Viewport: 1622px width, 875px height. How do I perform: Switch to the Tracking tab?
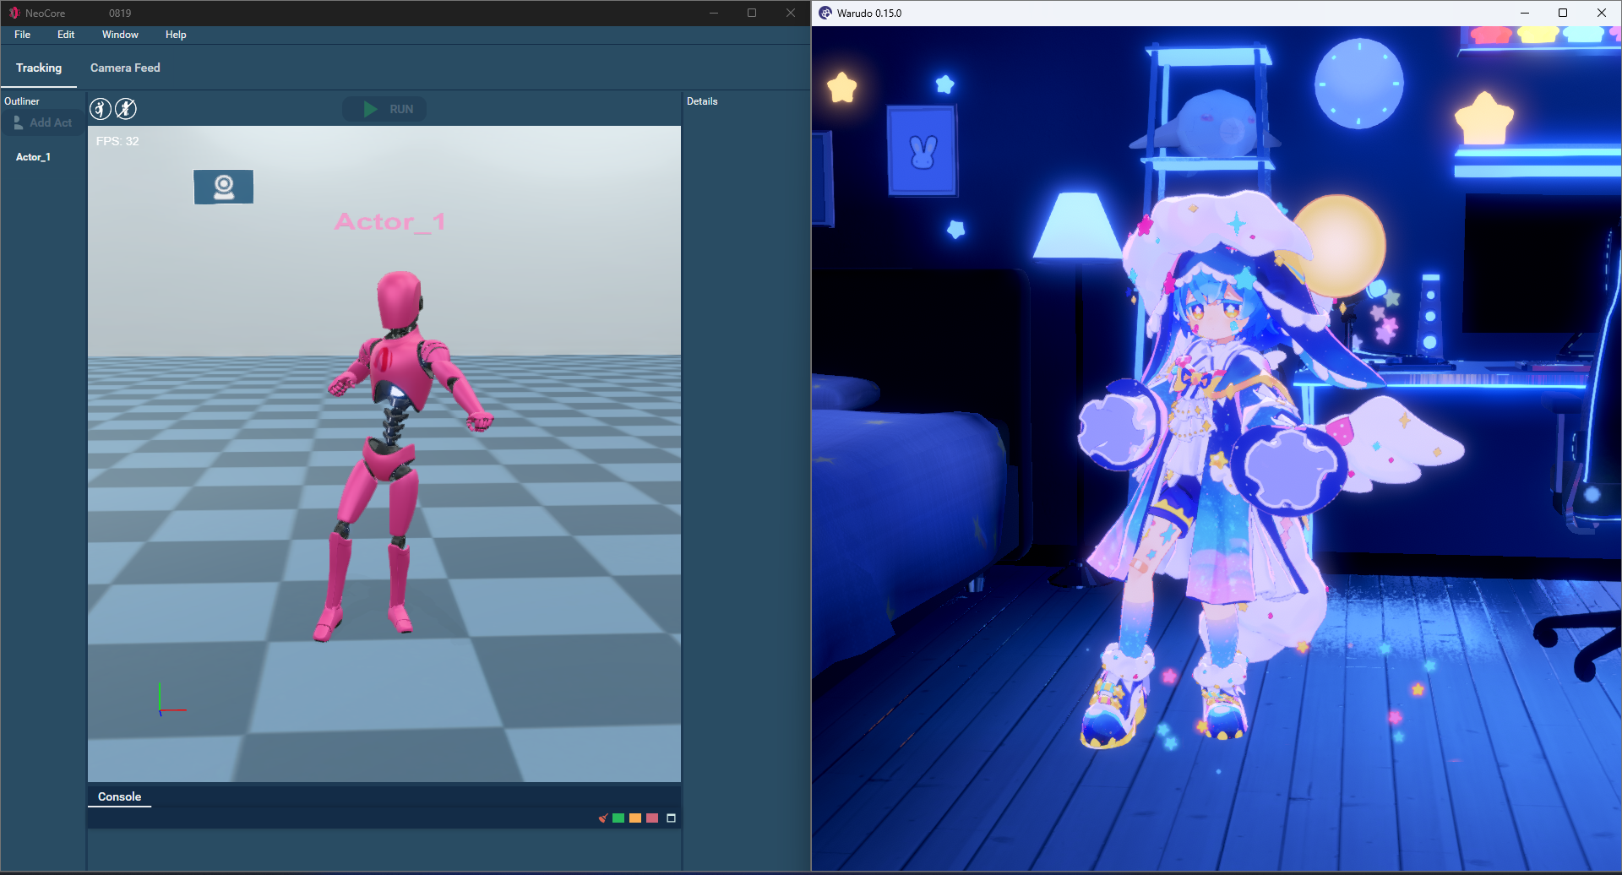pos(39,68)
